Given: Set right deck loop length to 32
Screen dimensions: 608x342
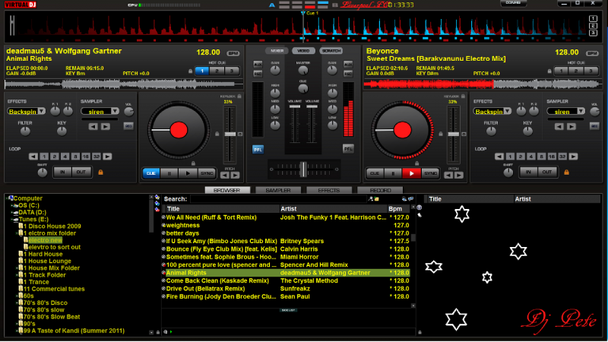Looking at the screenshot, I should tap(562, 157).
